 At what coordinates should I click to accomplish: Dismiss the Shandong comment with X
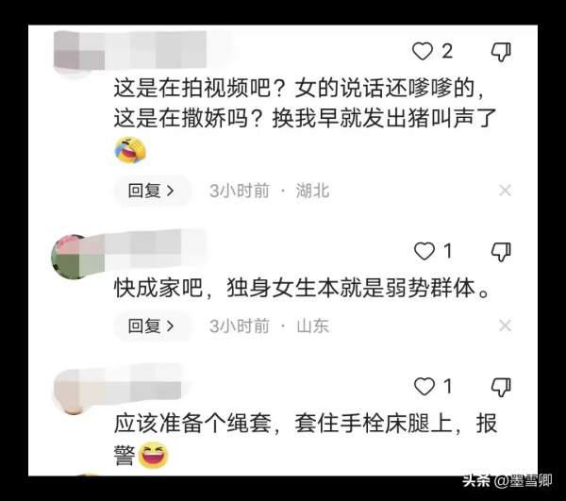coord(505,326)
